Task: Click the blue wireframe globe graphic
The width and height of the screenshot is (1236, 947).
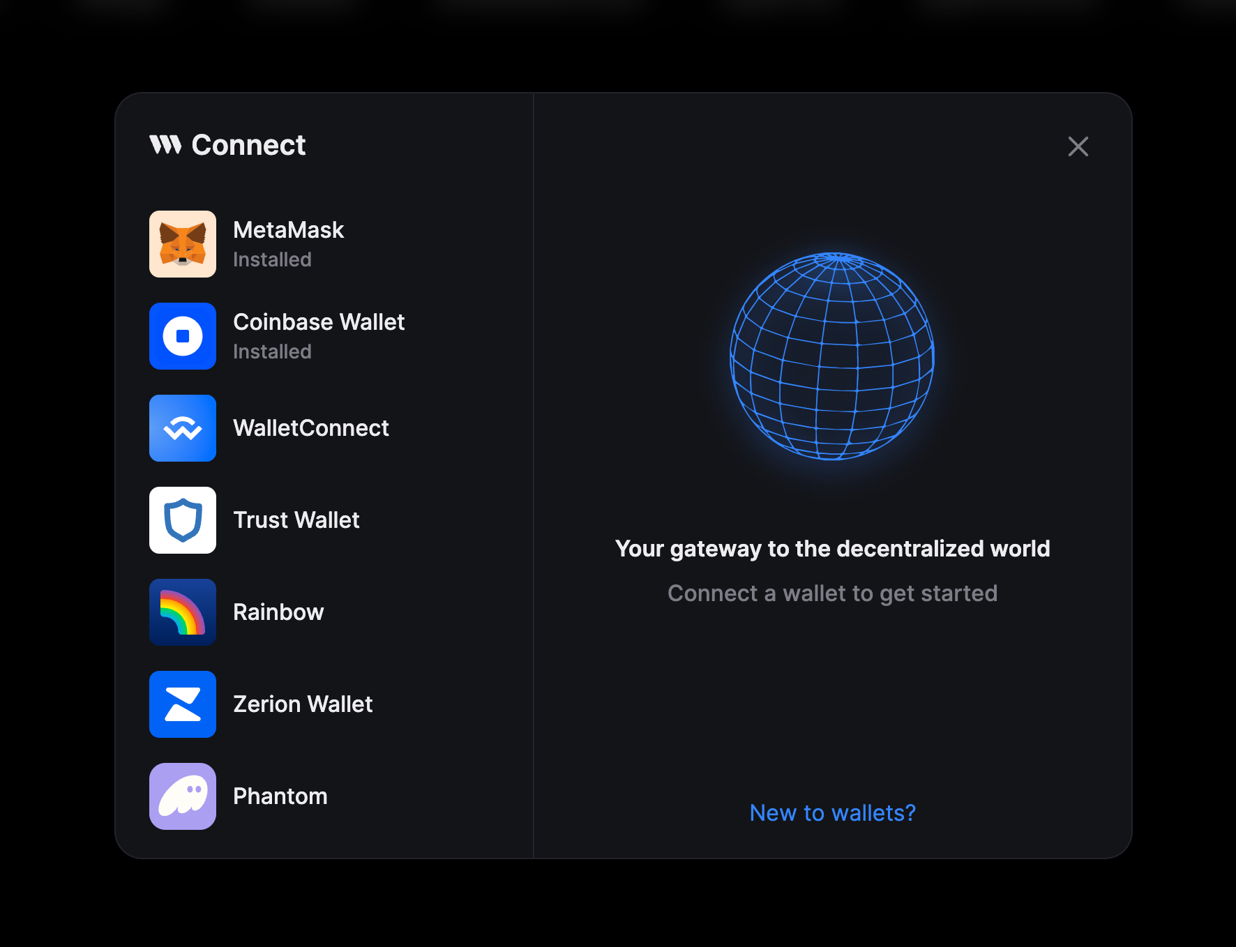Action: [x=832, y=358]
